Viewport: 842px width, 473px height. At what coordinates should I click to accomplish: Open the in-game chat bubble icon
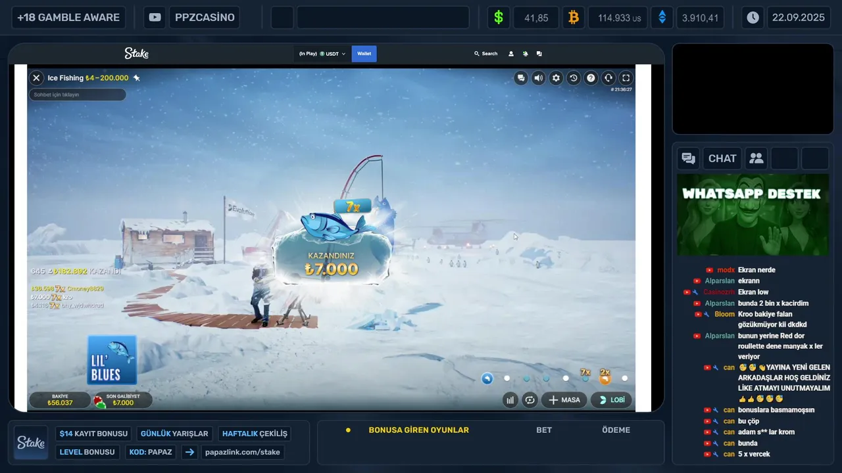(521, 78)
